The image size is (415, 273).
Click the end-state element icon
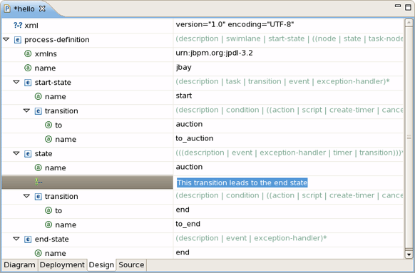point(28,239)
